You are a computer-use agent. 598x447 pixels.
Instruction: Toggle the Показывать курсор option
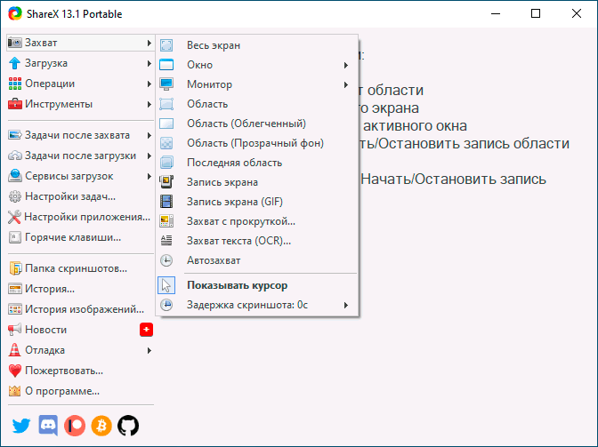[x=257, y=285]
